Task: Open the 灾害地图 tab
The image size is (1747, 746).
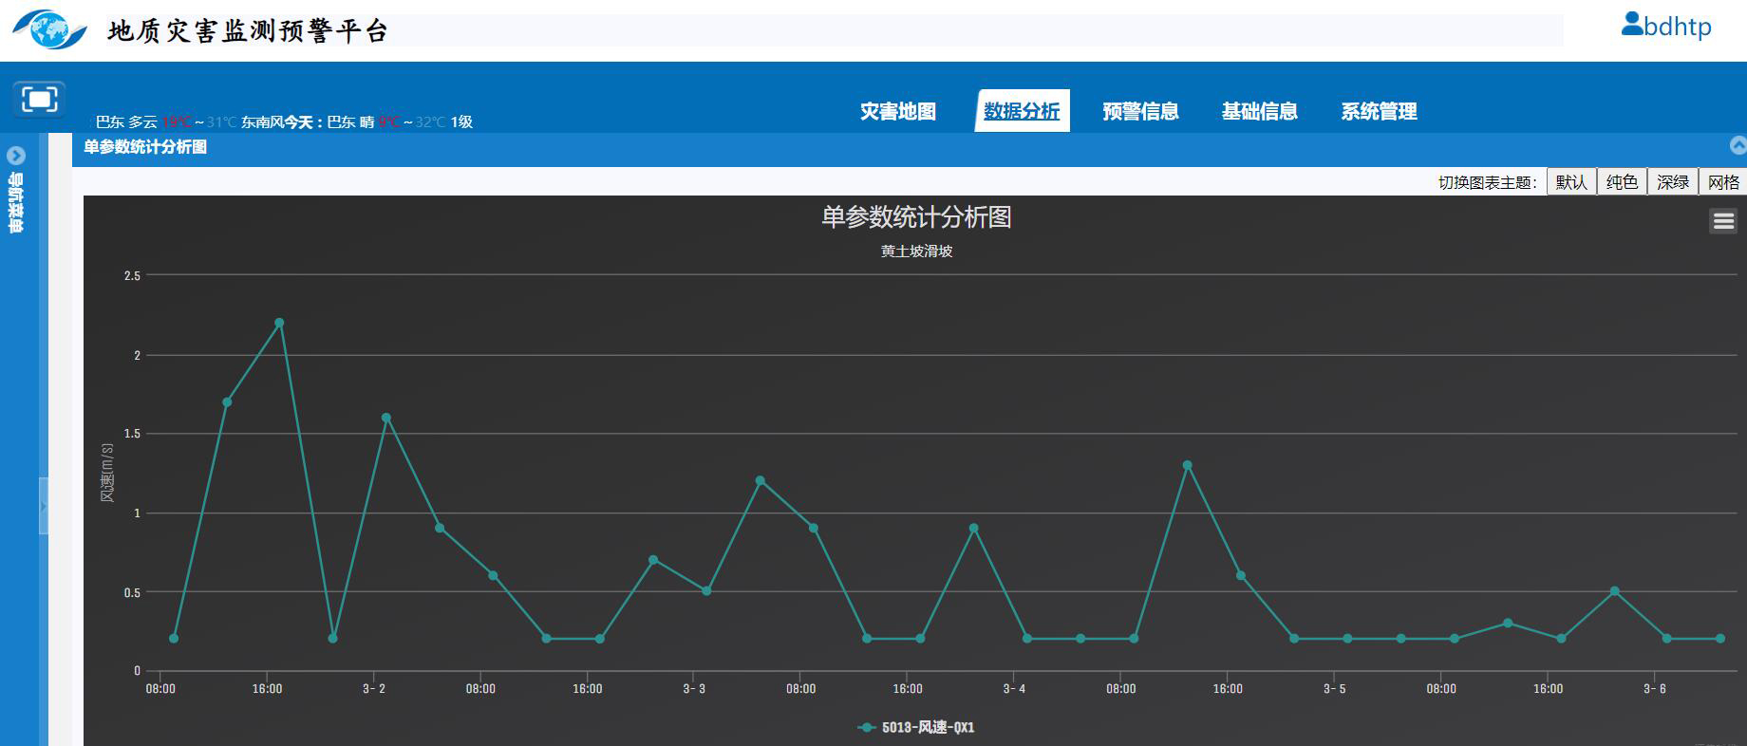Action: pos(897,111)
